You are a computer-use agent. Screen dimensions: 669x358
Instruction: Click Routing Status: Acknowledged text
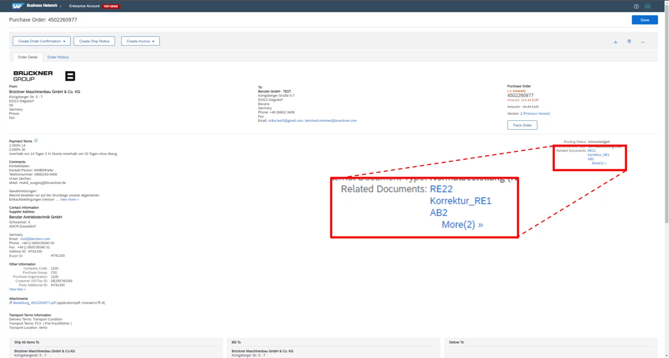point(586,142)
